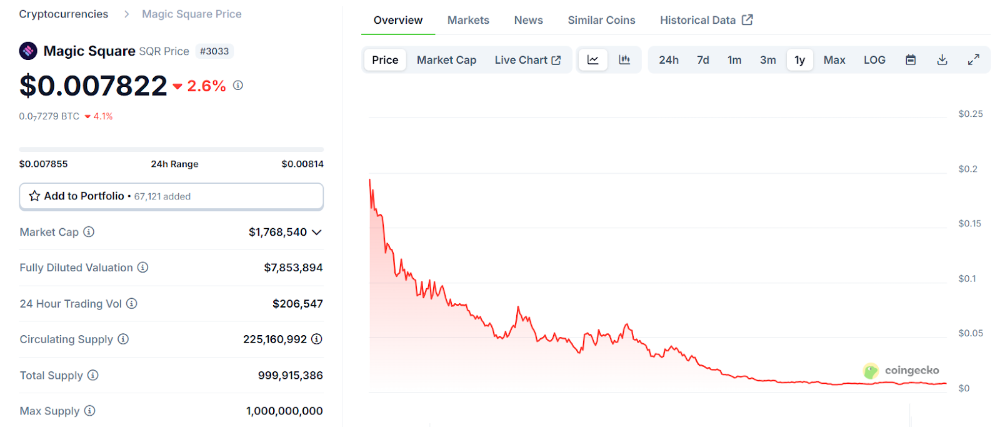This screenshot has height=427, width=1000.
Task: Toggle LOG scale on the chart
Action: 874,60
